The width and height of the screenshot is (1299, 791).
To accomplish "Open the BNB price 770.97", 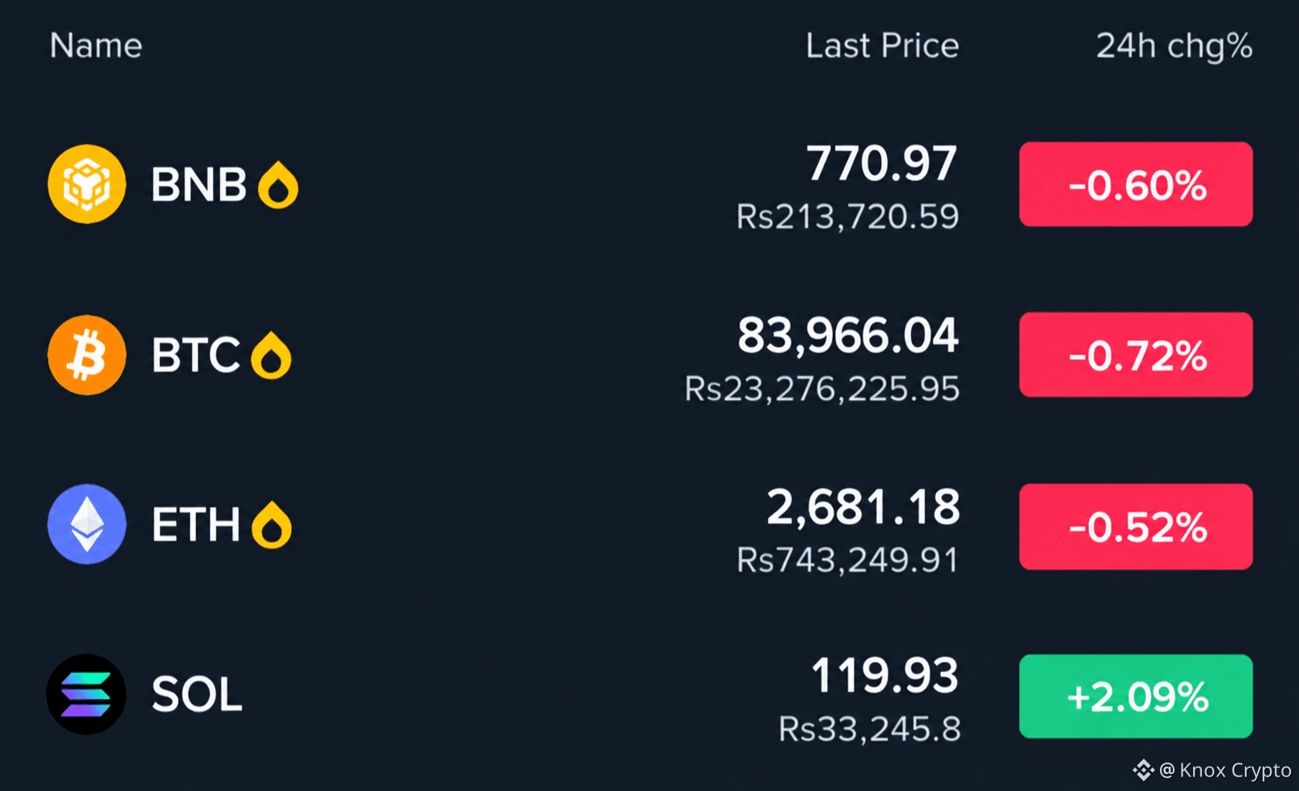I will 882,164.
